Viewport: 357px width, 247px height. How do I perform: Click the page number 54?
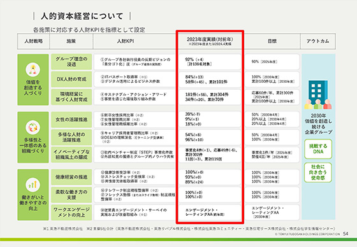[346, 234]
